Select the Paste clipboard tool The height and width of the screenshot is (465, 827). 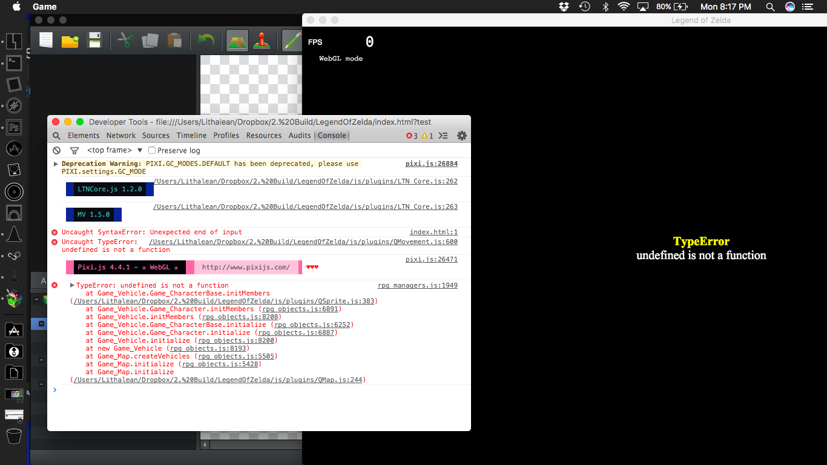174,41
